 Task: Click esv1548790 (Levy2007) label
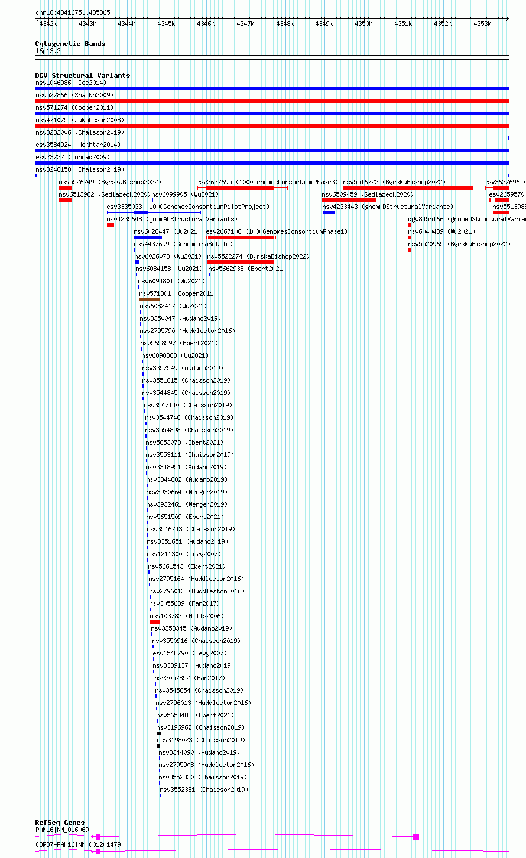coord(190,653)
